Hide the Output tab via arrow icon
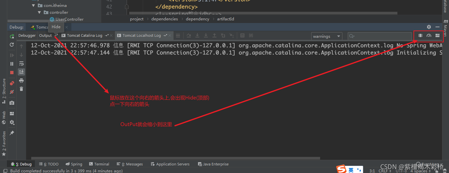This screenshot has width=449, height=173. (56, 35)
